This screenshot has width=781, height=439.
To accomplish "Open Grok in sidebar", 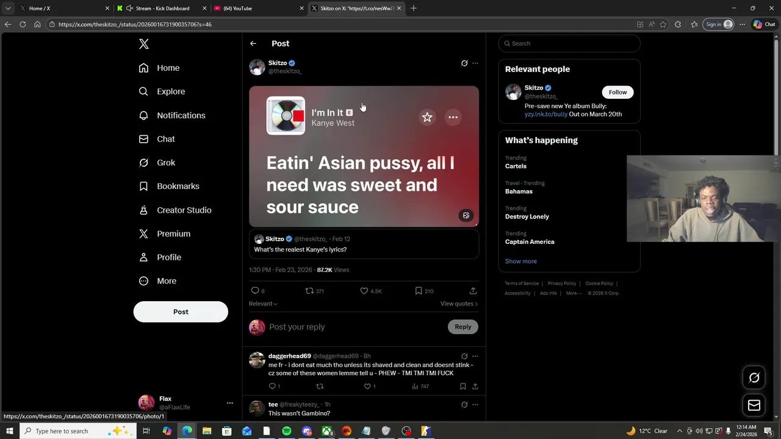I will click(157, 163).
